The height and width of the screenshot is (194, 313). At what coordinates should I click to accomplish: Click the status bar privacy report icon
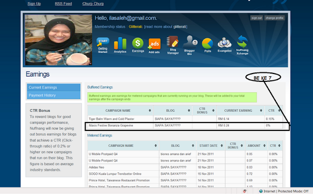coord(245,191)
